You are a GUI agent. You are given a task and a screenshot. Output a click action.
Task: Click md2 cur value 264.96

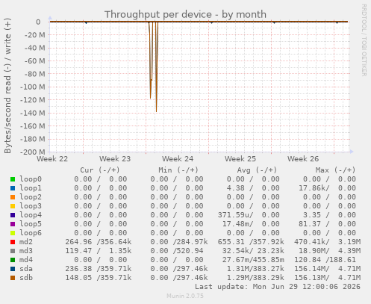[x=78, y=242]
